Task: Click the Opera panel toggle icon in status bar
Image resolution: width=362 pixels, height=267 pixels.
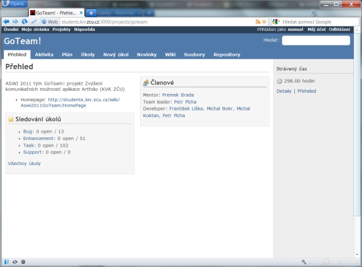Action: [x=7, y=262]
